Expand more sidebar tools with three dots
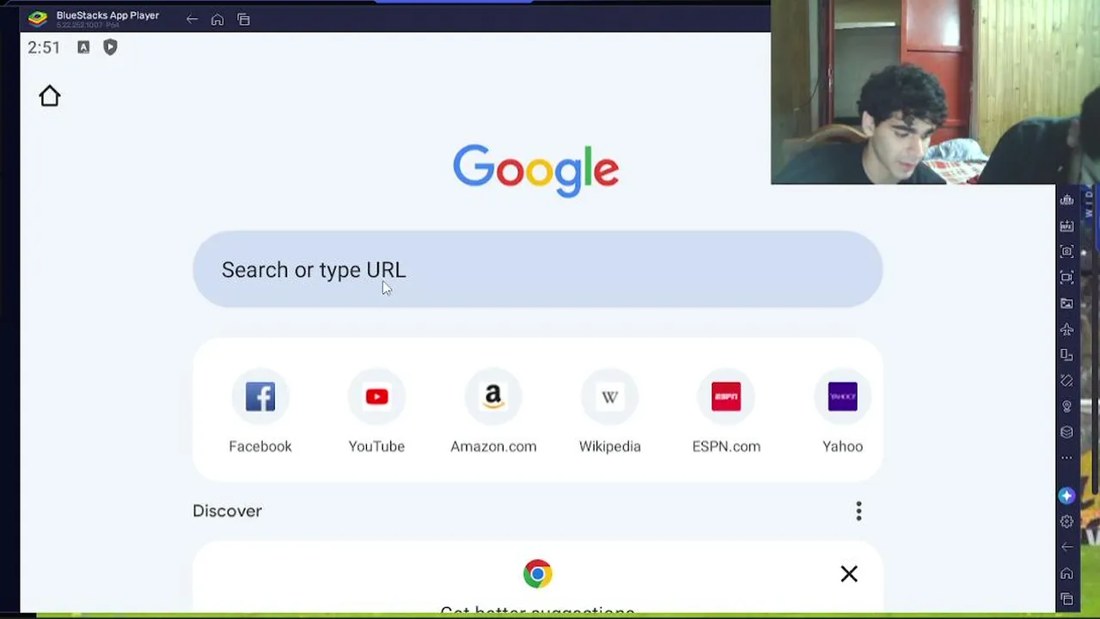The width and height of the screenshot is (1100, 619). [1066, 457]
